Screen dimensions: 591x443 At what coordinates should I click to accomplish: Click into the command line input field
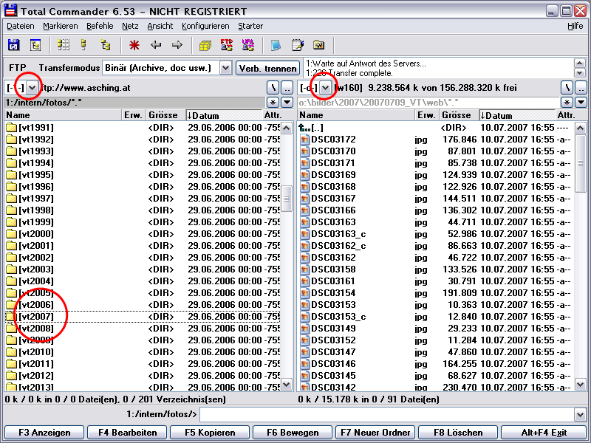(386, 415)
